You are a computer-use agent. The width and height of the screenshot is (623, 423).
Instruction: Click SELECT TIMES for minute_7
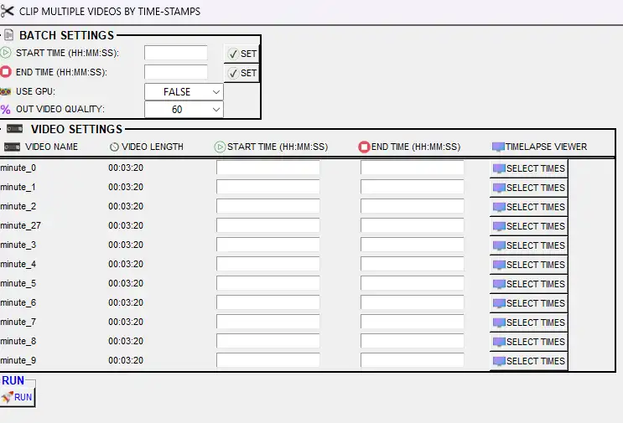(x=529, y=322)
